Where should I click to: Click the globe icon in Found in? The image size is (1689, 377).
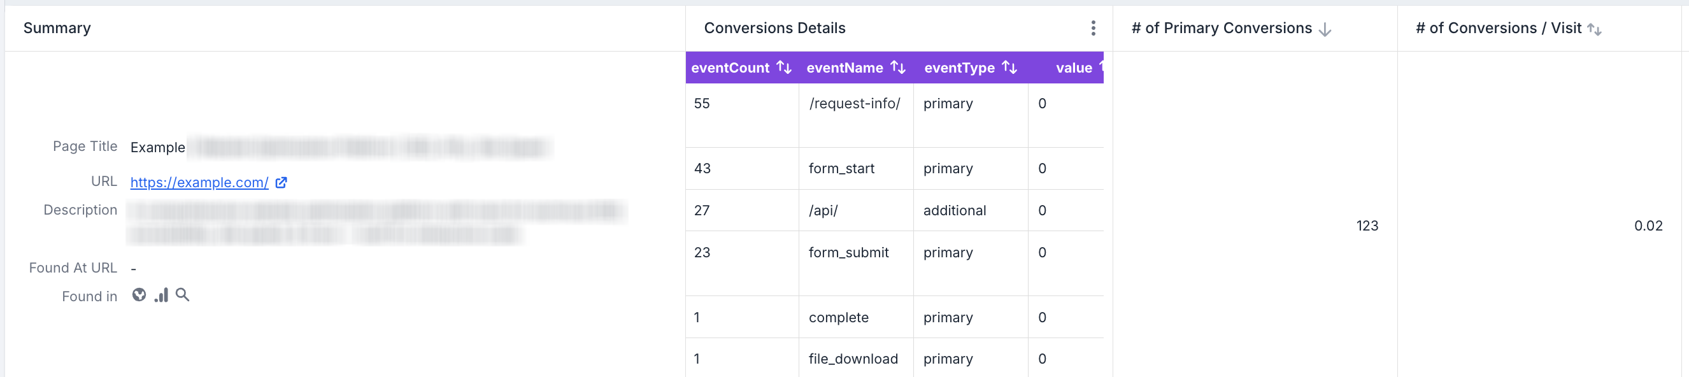point(139,295)
